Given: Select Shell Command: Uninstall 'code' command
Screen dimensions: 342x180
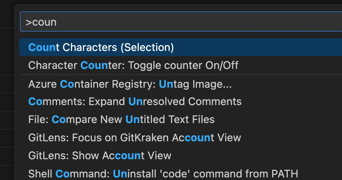Looking at the screenshot, I should click(x=163, y=173).
